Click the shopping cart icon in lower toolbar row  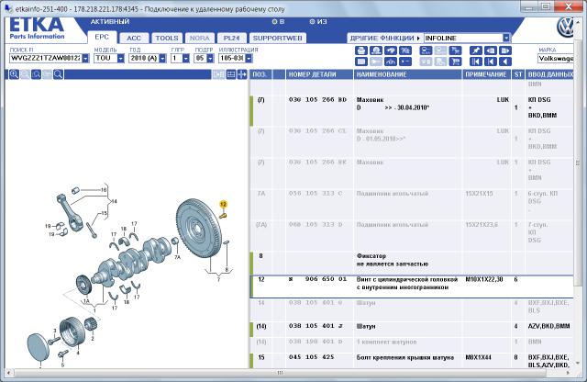(x=455, y=62)
